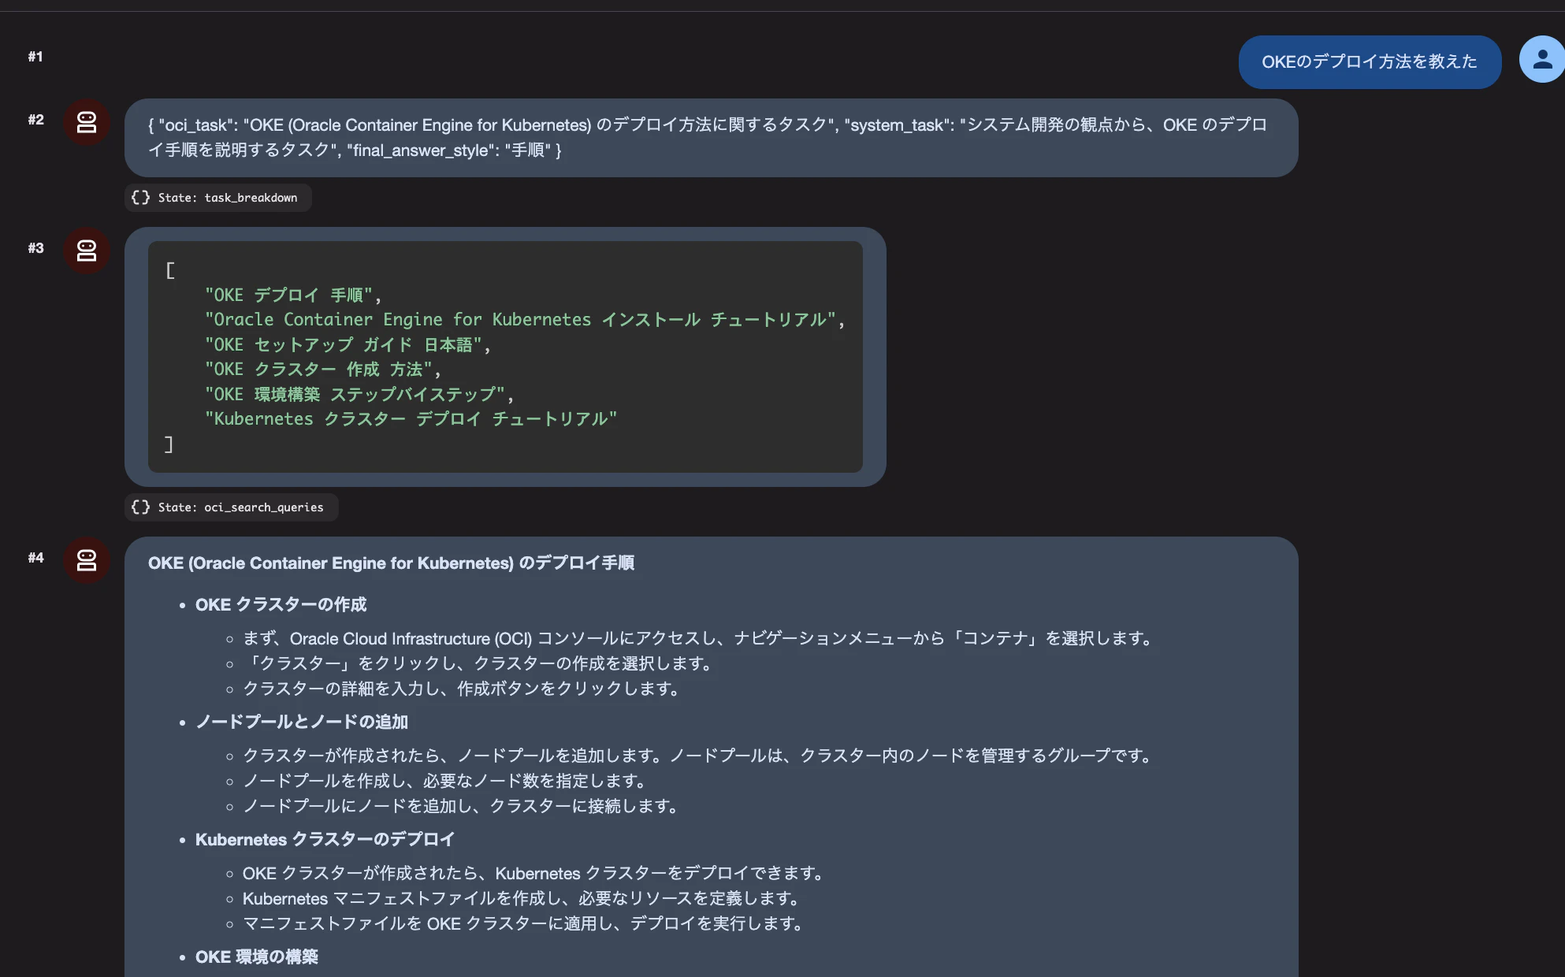Click the braces icon in State: task_breakdown chip
This screenshot has height=977, width=1565.
141,197
